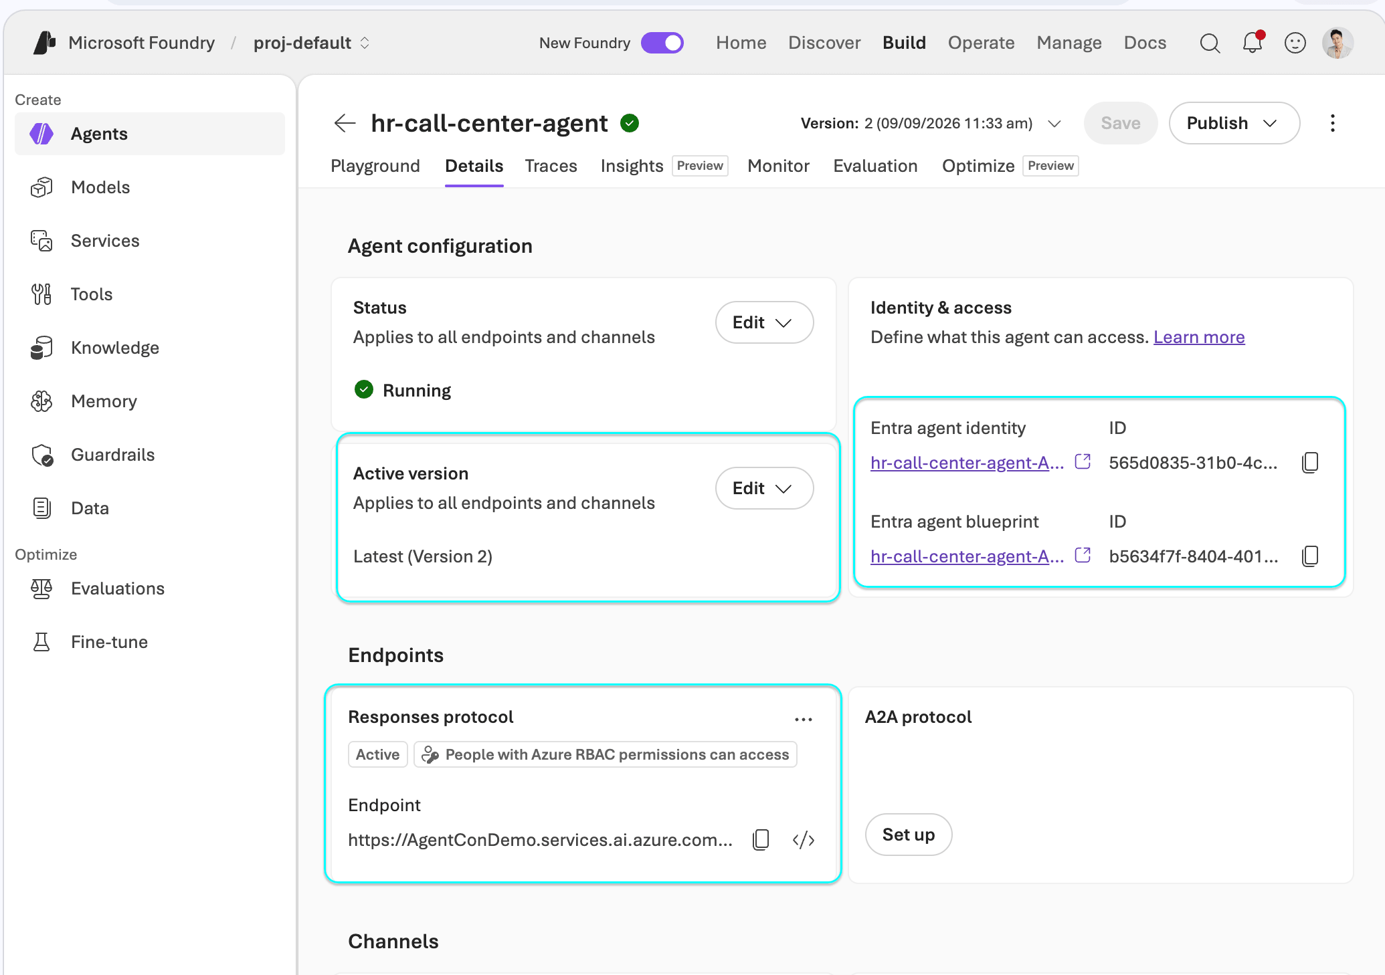The image size is (1385, 975).
Task: Click the Memory brain icon
Action: pos(41,401)
